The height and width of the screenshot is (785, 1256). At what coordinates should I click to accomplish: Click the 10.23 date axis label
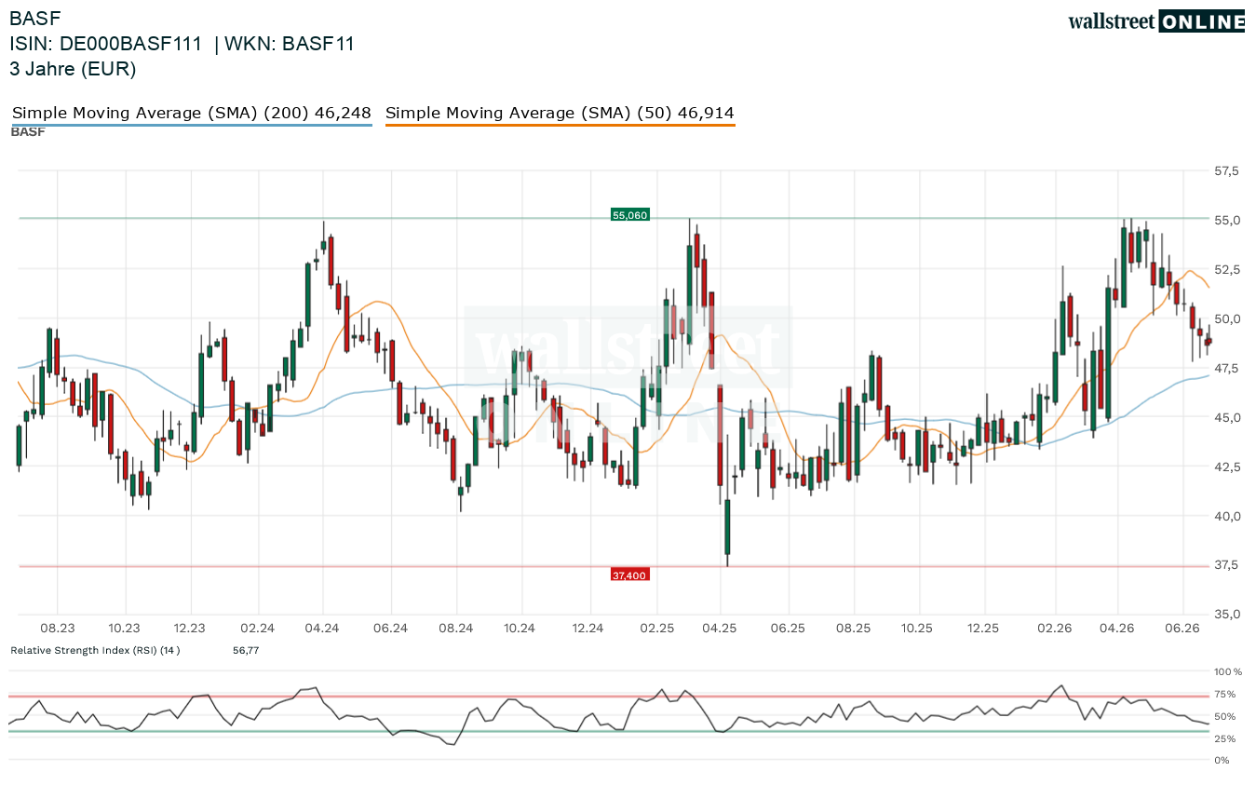tap(124, 629)
